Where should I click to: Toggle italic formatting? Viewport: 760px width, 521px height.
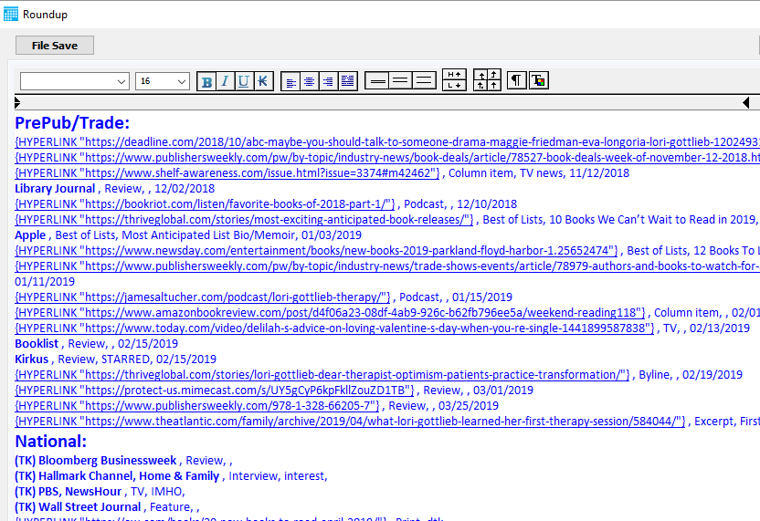(x=225, y=81)
